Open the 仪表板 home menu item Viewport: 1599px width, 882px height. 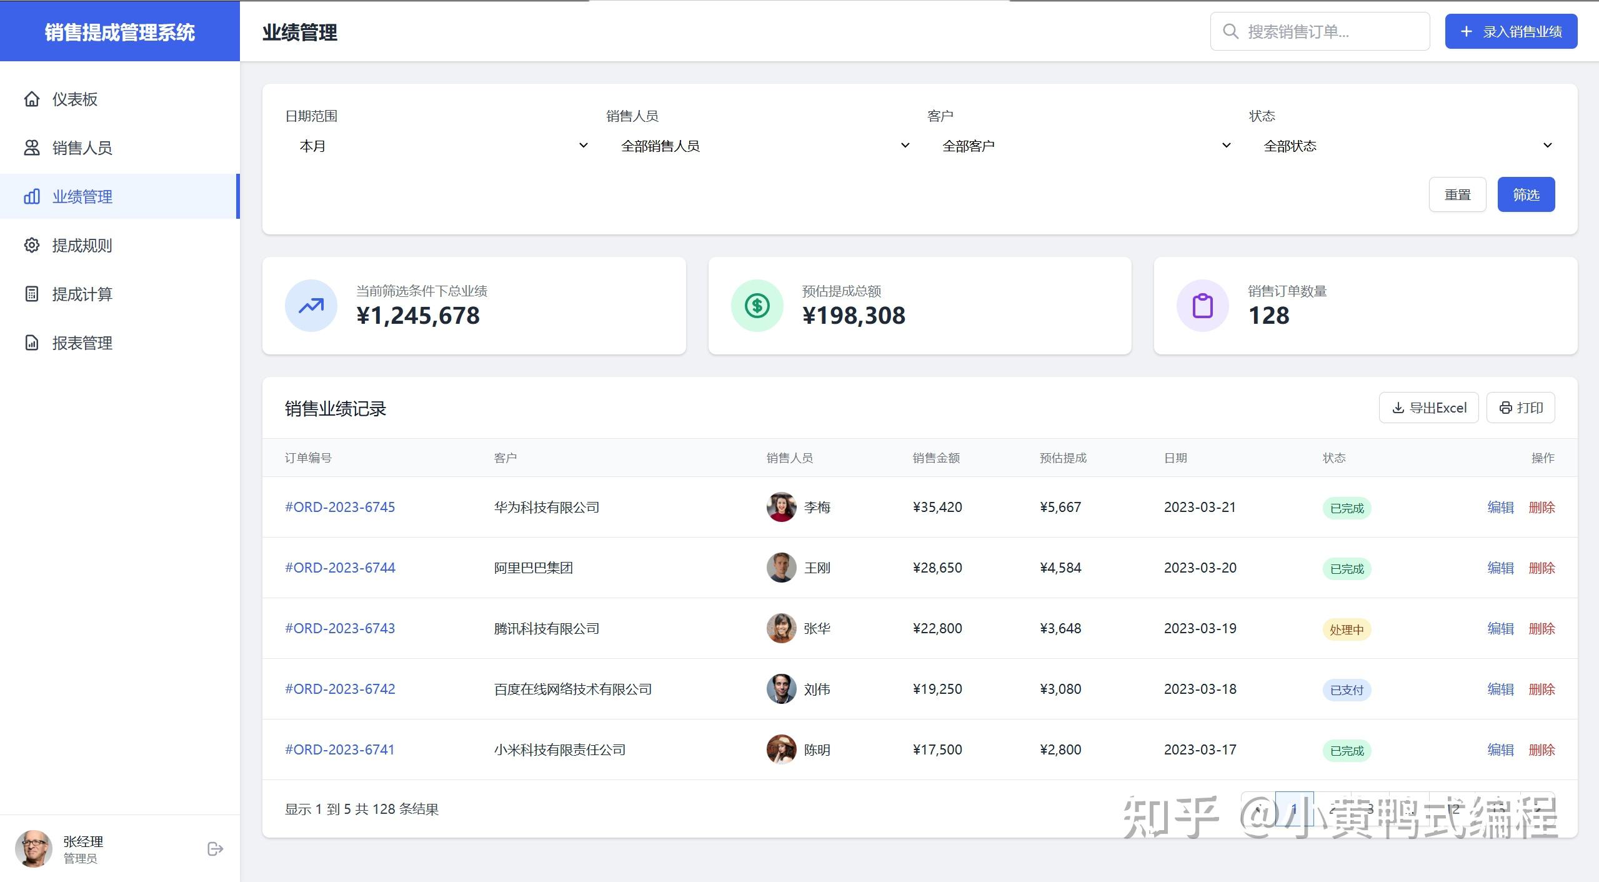coord(74,99)
